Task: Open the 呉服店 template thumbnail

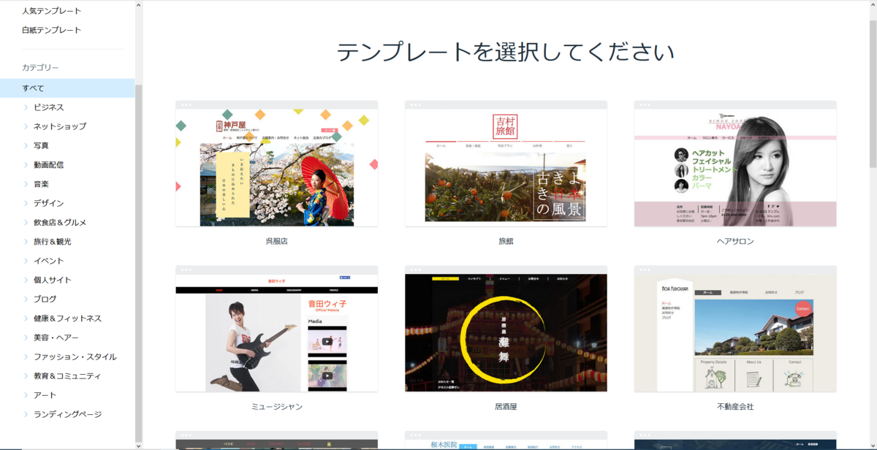Action: [x=277, y=164]
